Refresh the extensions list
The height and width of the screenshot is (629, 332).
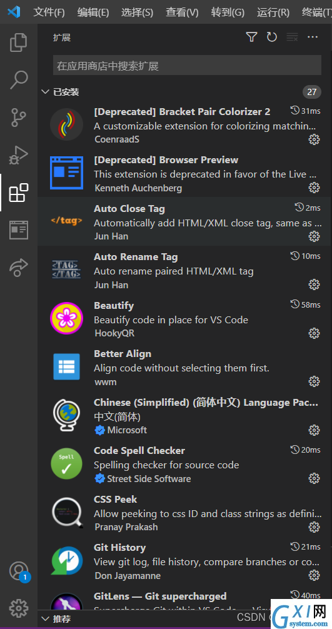pos(272,38)
